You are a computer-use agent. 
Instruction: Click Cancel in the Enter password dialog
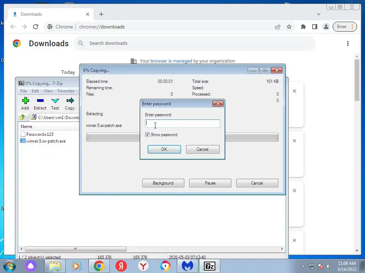coord(202,149)
